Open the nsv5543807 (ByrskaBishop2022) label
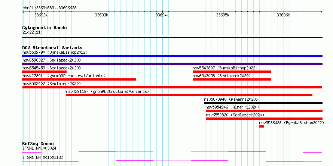 [x=225, y=68]
